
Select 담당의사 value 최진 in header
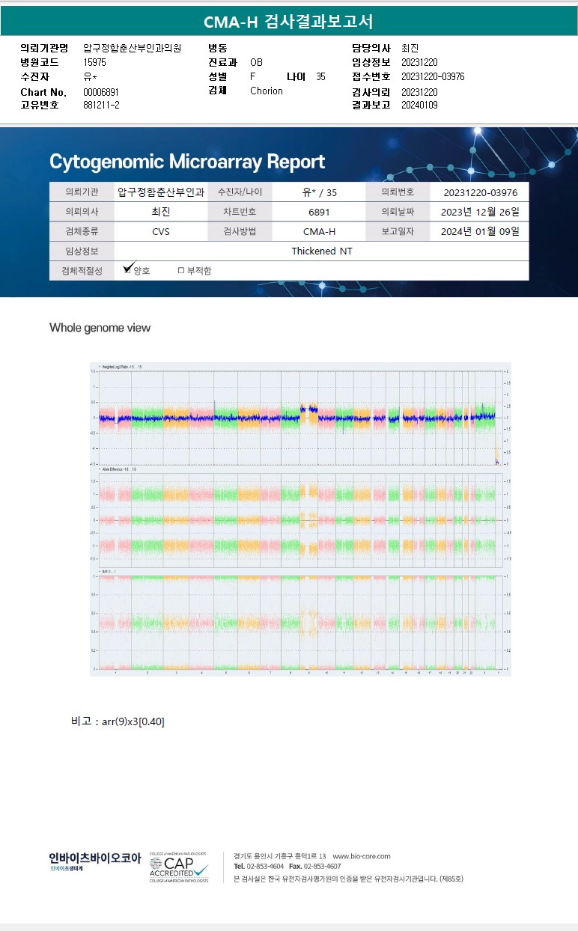410,48
